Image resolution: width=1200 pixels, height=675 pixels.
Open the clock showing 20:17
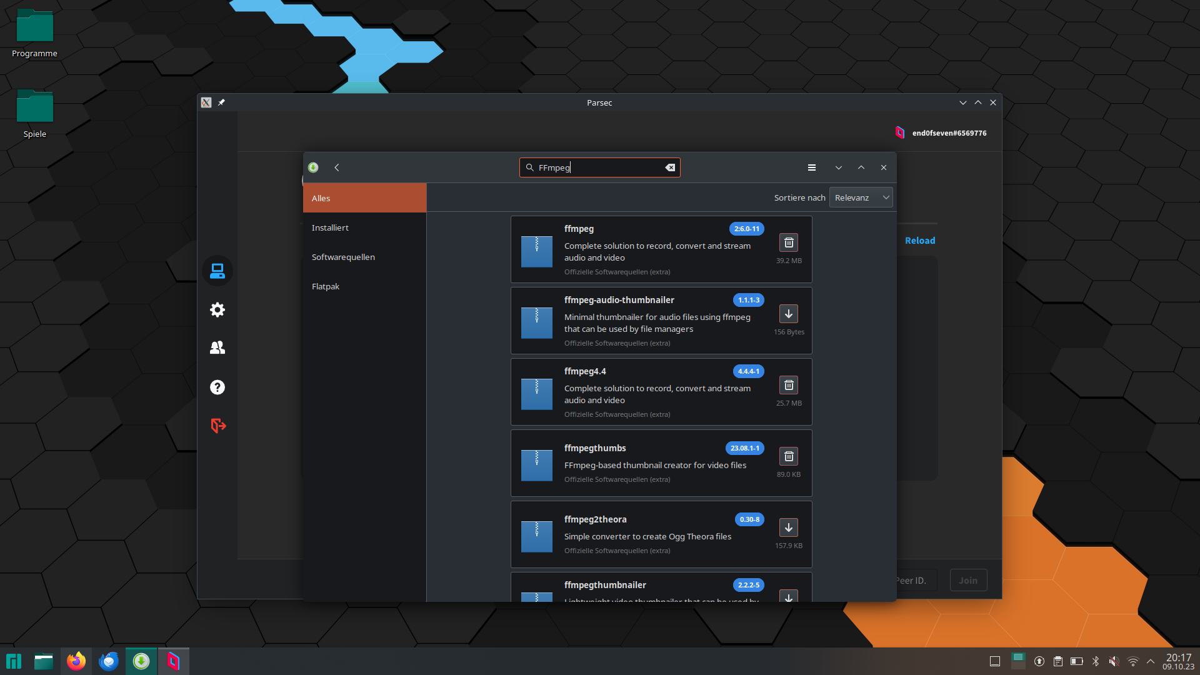point(1178,661)
